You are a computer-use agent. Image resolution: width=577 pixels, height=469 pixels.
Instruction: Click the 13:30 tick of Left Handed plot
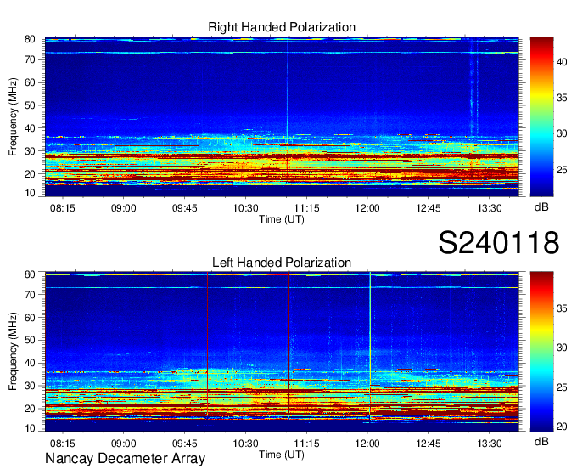pyautogui.click(x=490, y=444)
